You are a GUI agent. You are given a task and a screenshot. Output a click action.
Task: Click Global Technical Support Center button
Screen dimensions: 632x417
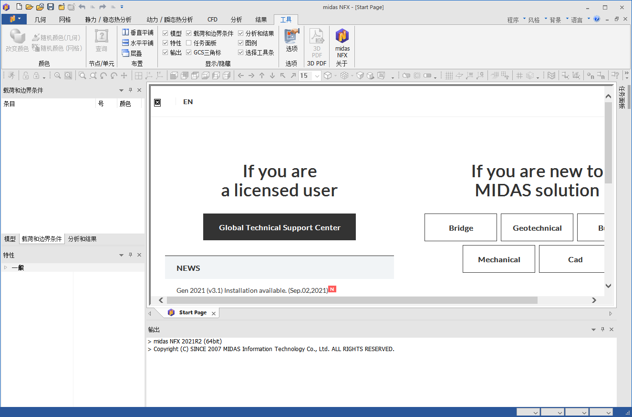tap(280, 227)
